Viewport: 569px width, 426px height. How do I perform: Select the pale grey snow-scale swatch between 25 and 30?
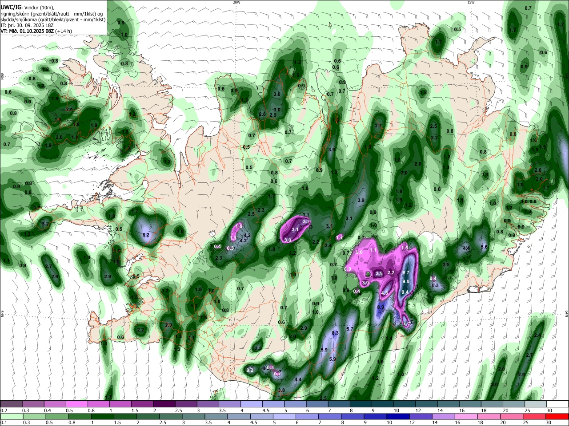point(536,404)
